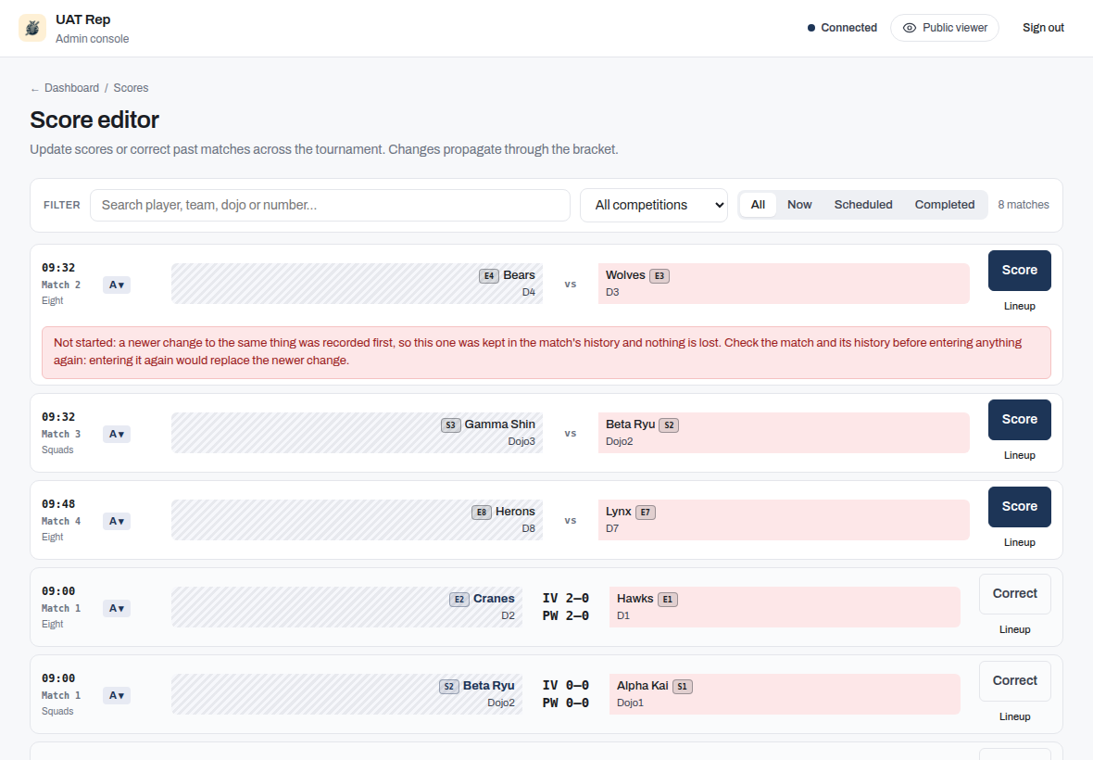The image size is (1093, 760).
Task: Click the "Score editor" heading
Action: click(94, 120)
